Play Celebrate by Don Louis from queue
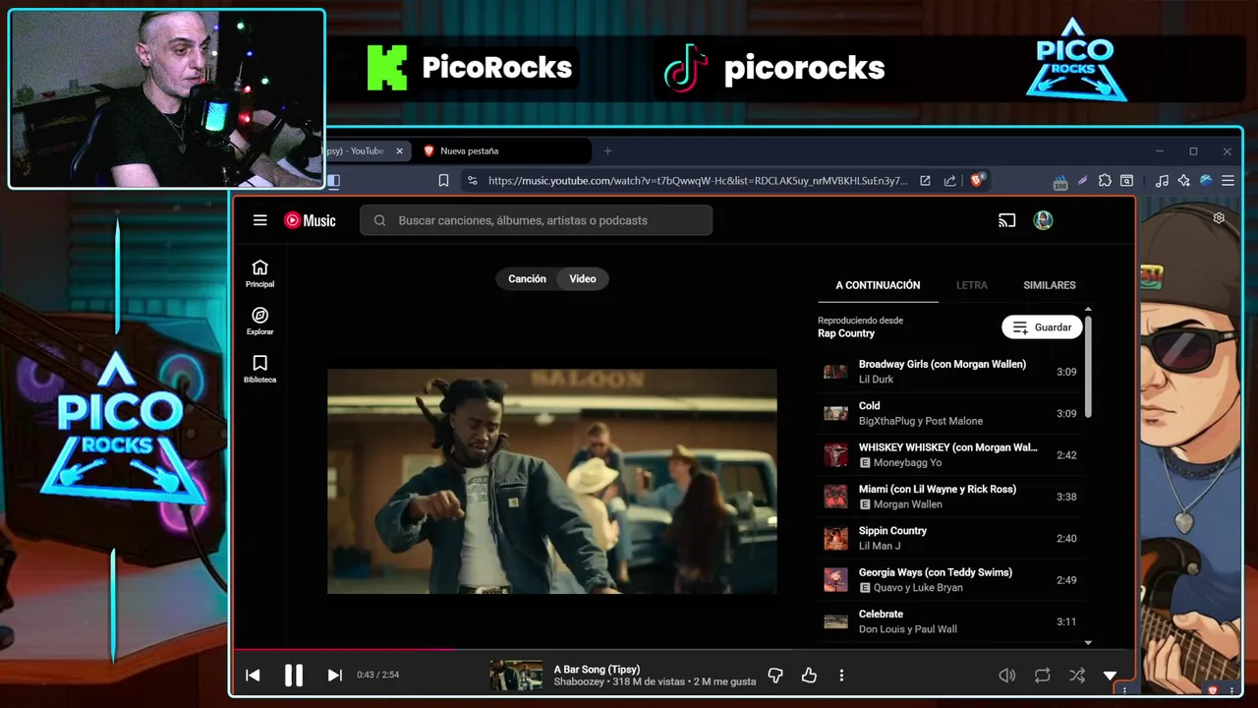Viewport: 1258px width, 708px height. point(949,621)
